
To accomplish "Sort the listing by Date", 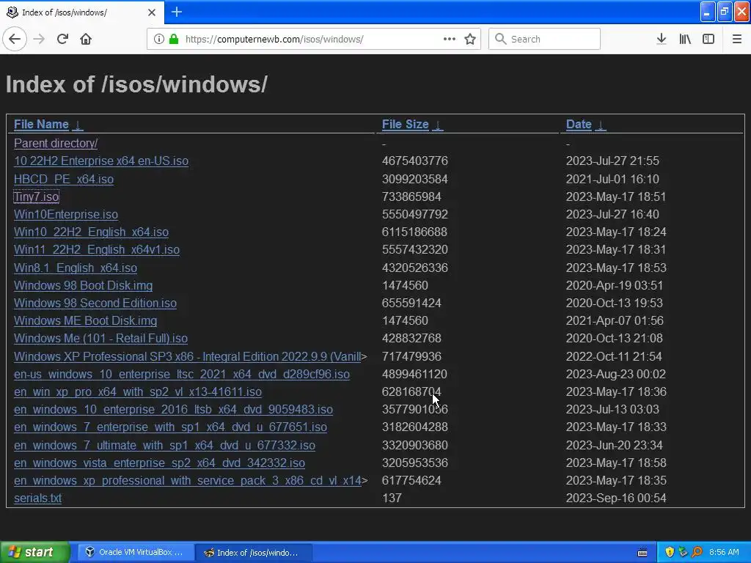I will (x=579, y=125).
